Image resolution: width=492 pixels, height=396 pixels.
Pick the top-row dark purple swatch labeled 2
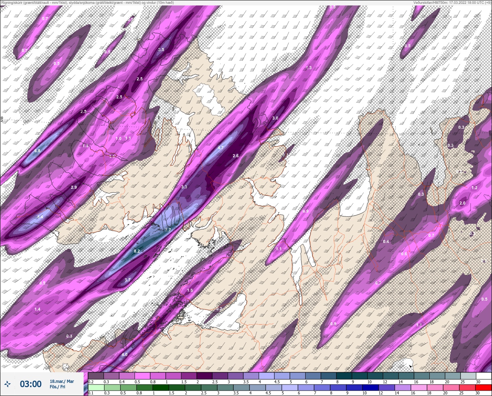click(204, 376)
